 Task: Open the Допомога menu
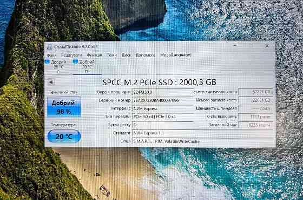coord(146,55)
